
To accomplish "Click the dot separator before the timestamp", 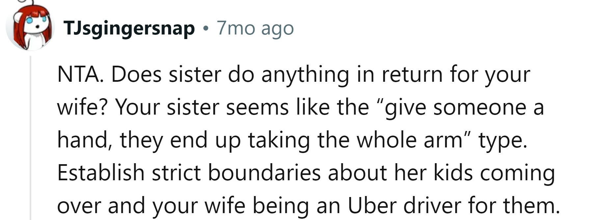I will click(x=206, y=29).
